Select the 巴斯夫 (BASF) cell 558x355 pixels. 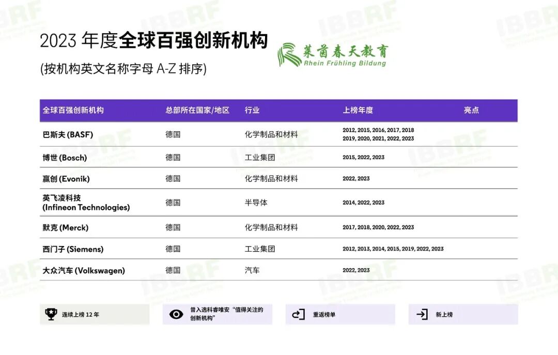coord(68,134)
